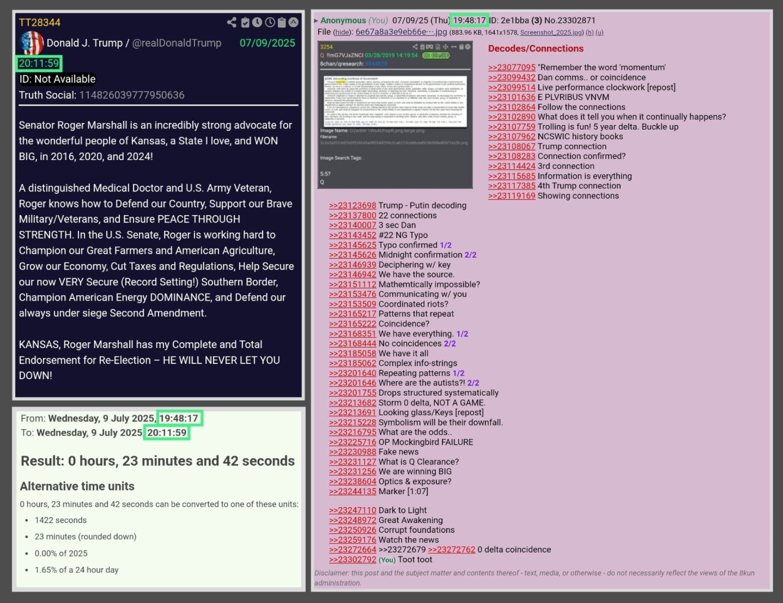Open reply link >>23115685 Information is everything
Viewport: 783px width, 603px height.
coord(512,176)
